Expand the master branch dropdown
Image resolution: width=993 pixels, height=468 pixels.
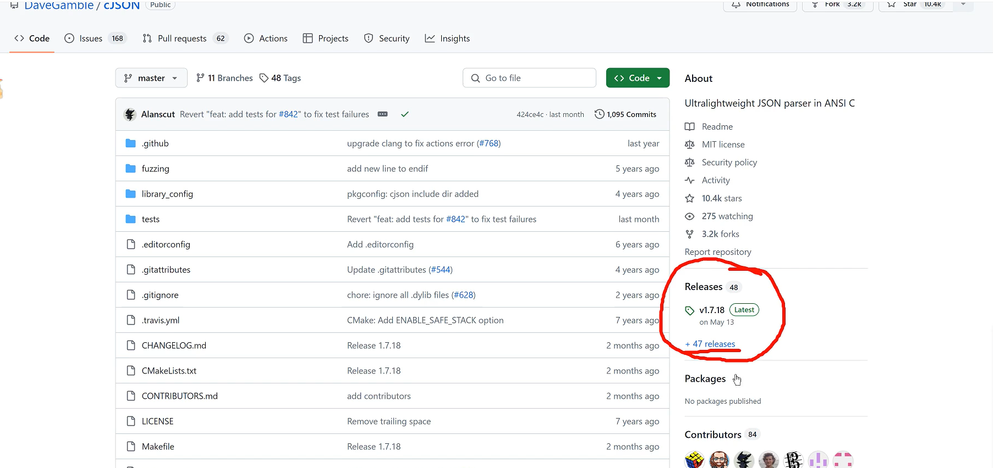151,78
